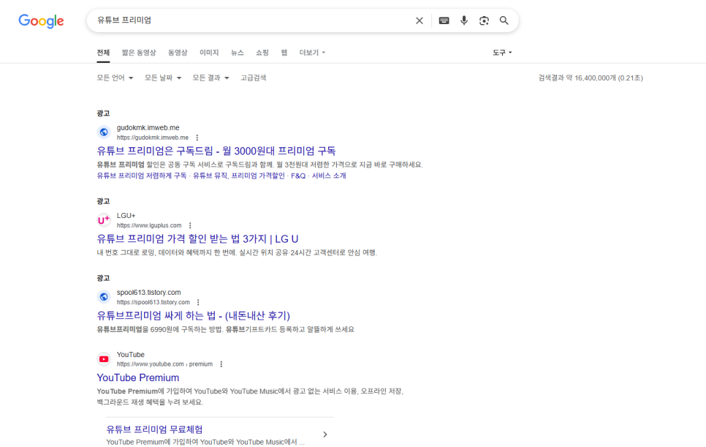Toggle the 도구 tools dropdown
Image resolution: width=706 pixels, height=447 pixels.
(x=502, y=53)
